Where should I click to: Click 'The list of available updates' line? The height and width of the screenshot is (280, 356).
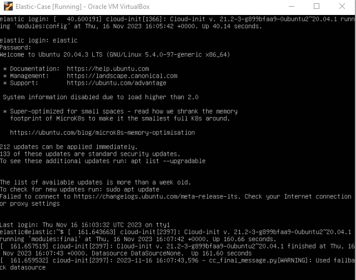[x=96, y=182]
